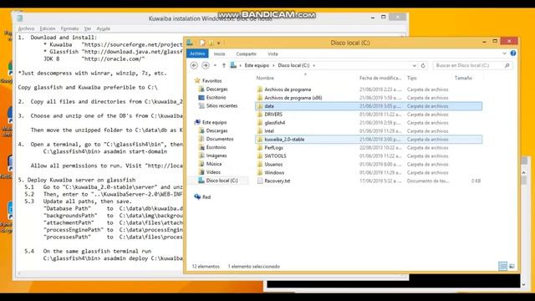Click the background window scrollbar up arrow
The width and height of the screenshot is (535, 301).
point(524,173)
